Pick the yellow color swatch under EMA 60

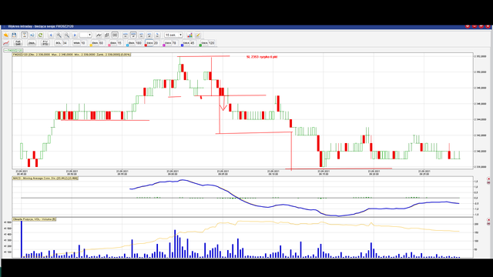pyautogui.click(x=91, y=45)
